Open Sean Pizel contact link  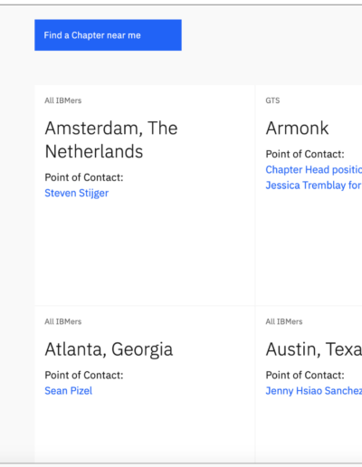[x=69, y=391]
